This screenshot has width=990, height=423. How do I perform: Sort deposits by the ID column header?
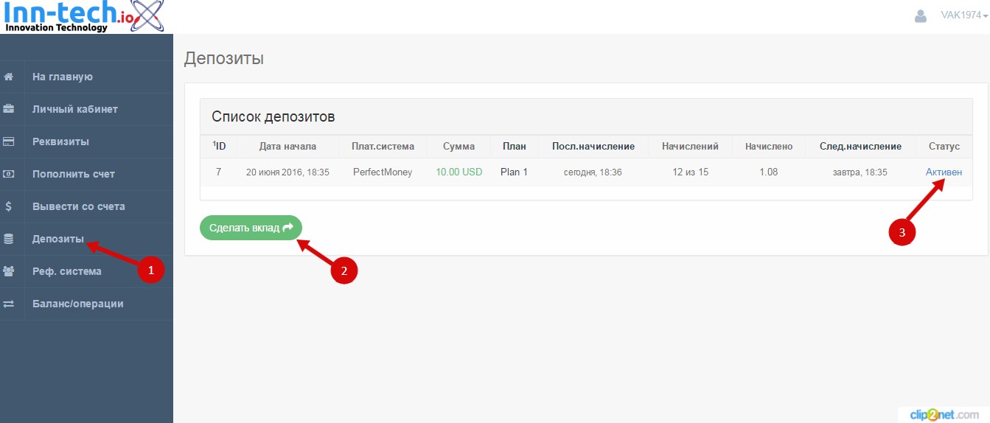pos(219,146)
